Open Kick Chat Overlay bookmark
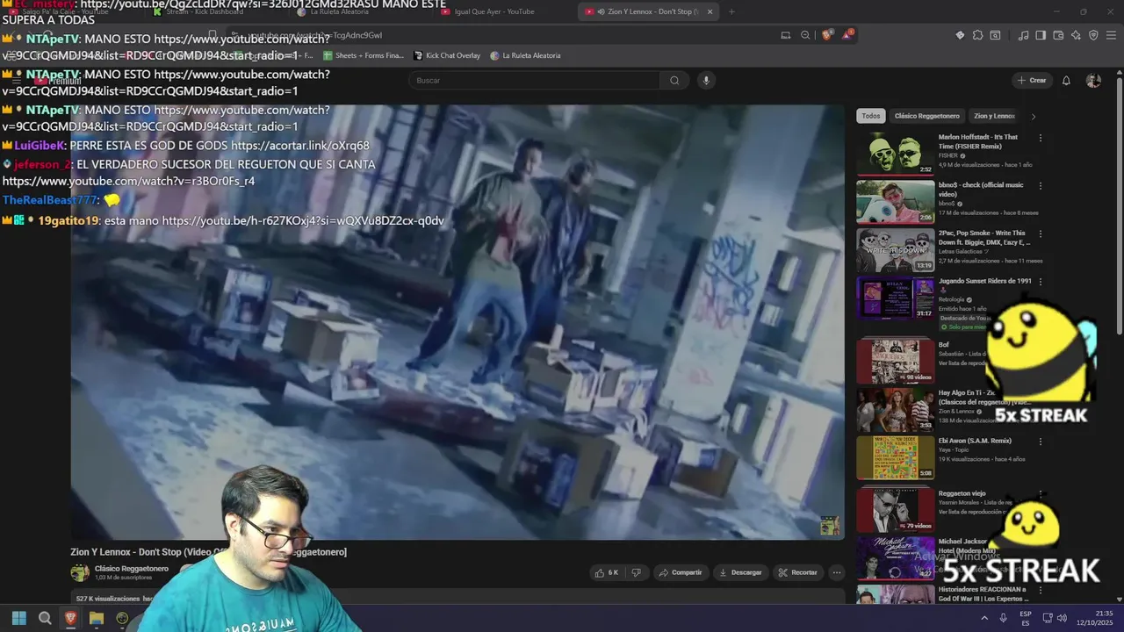The image size is (1124, 632). tap(447, 55)
